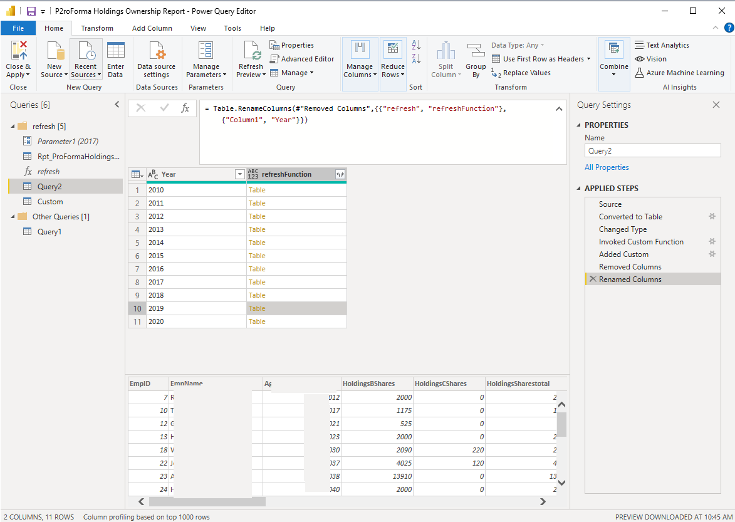The image size is (735, 522).
Task: Collapse the Other Queries [1] folder
Action: [13, 216]
